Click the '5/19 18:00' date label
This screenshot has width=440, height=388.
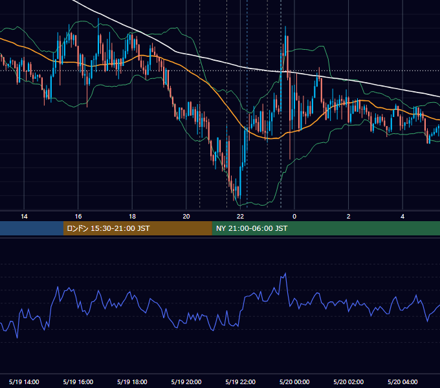coord(132,382)
